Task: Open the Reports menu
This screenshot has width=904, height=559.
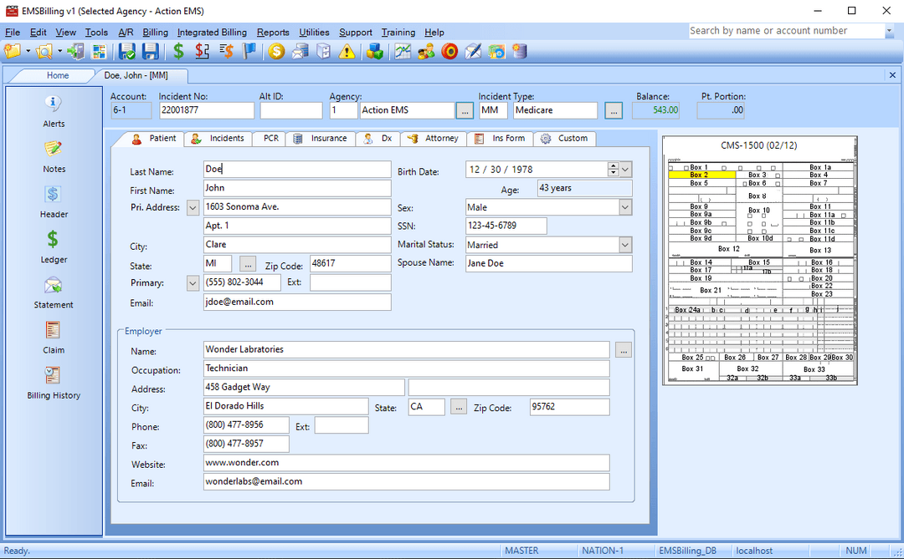Action: click(273, 32)
